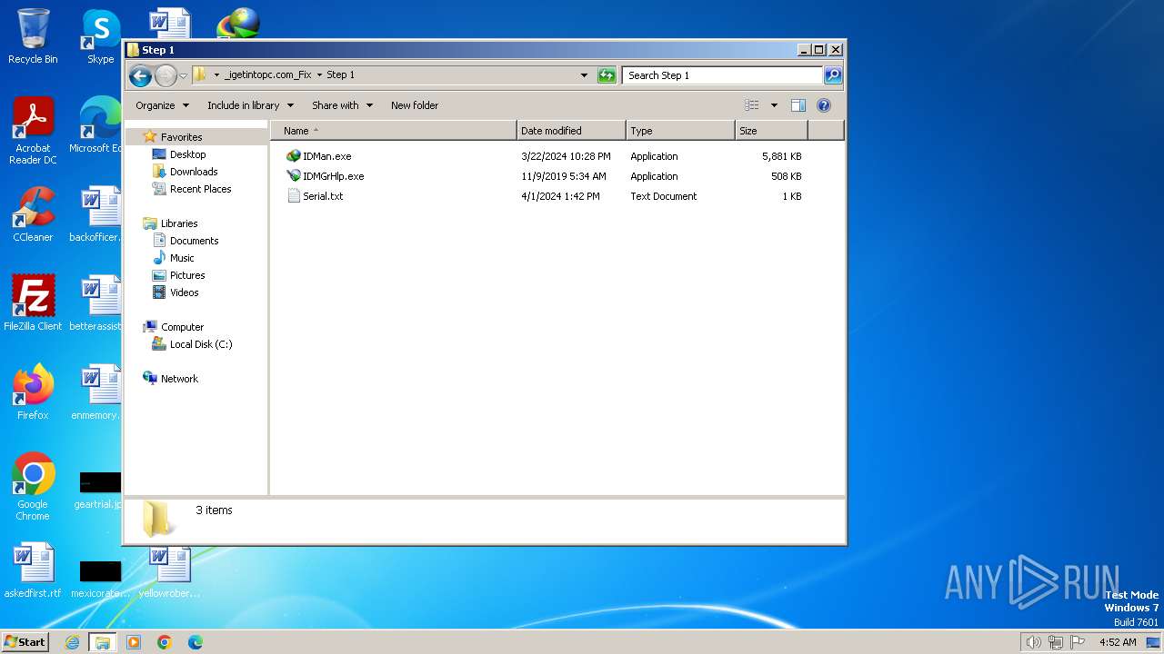Open the Share with menu
The width and height of the screenshot is (1164, 654).
tap(342, 105)
